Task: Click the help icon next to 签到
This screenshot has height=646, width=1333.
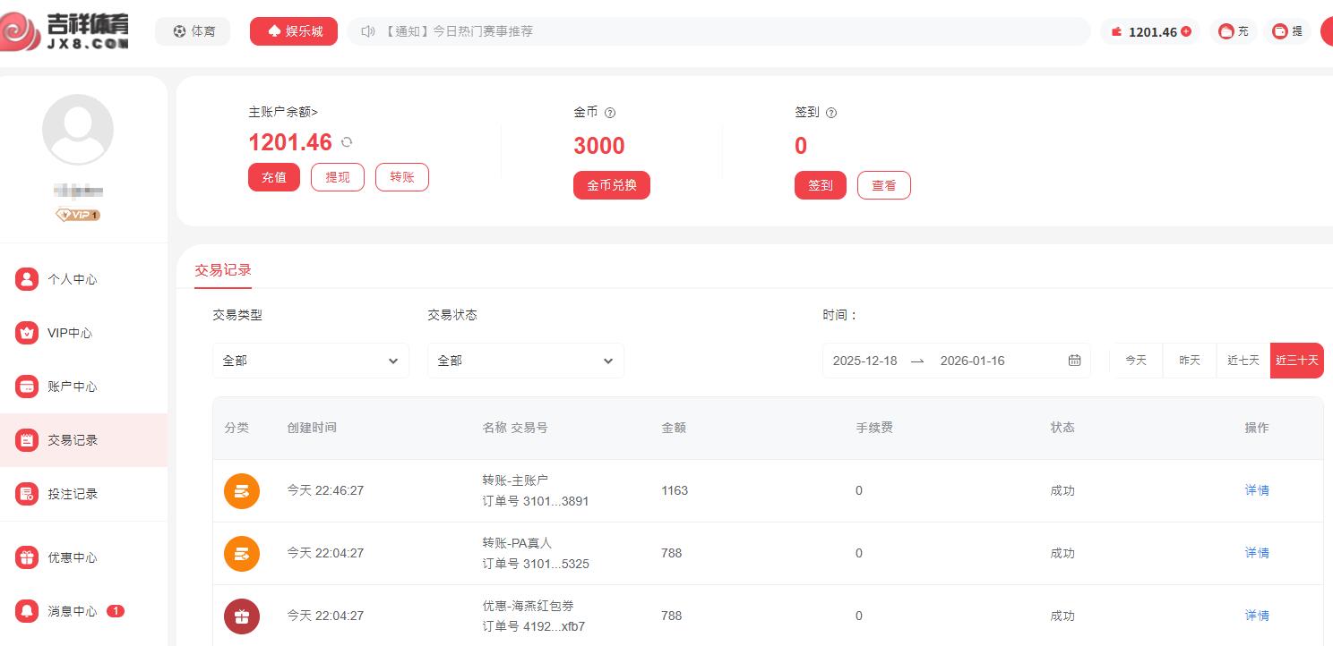Action: point(830,113)
